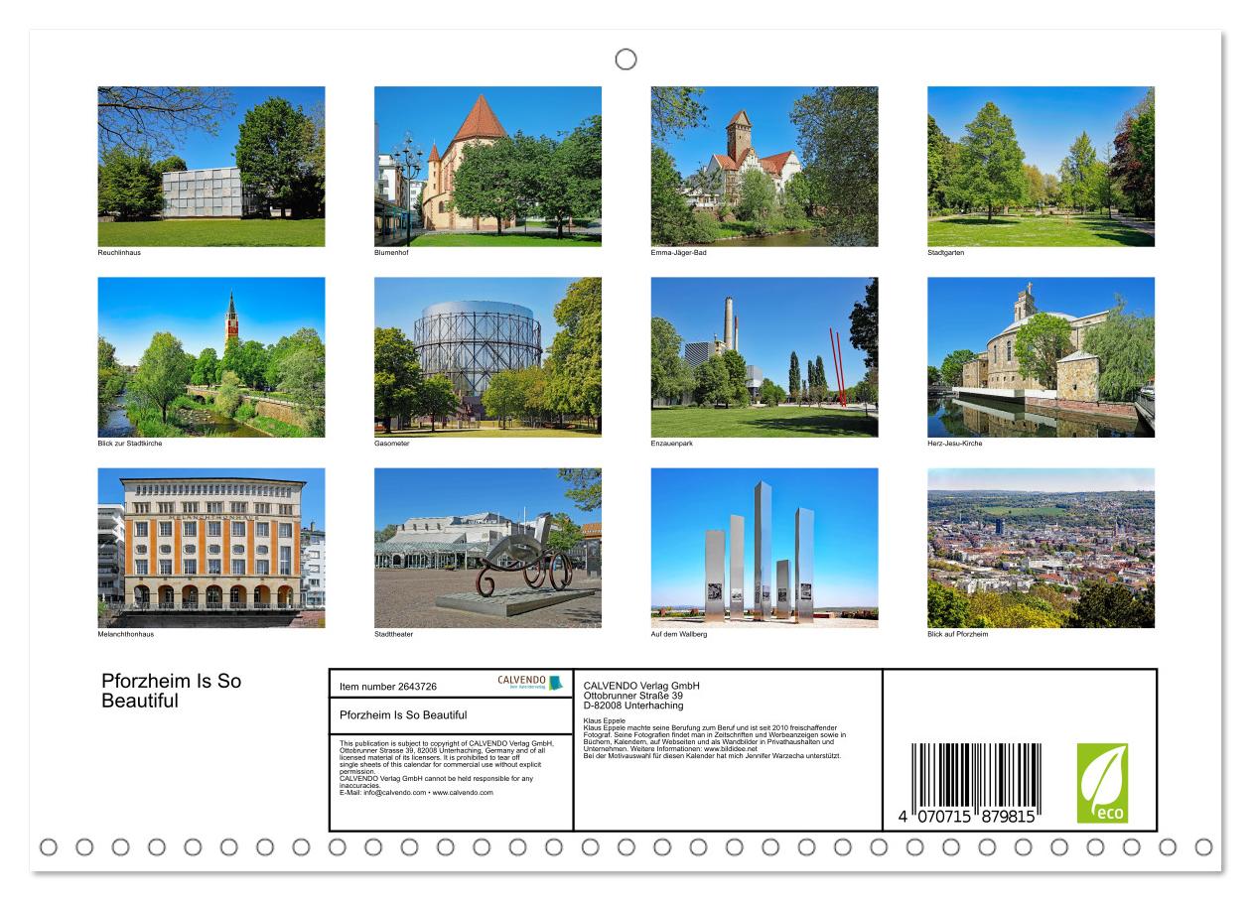This screenshot has width=1251, height=901.
Task: View the Stadttheater photo thumbnail
Action: coord(487,548)
